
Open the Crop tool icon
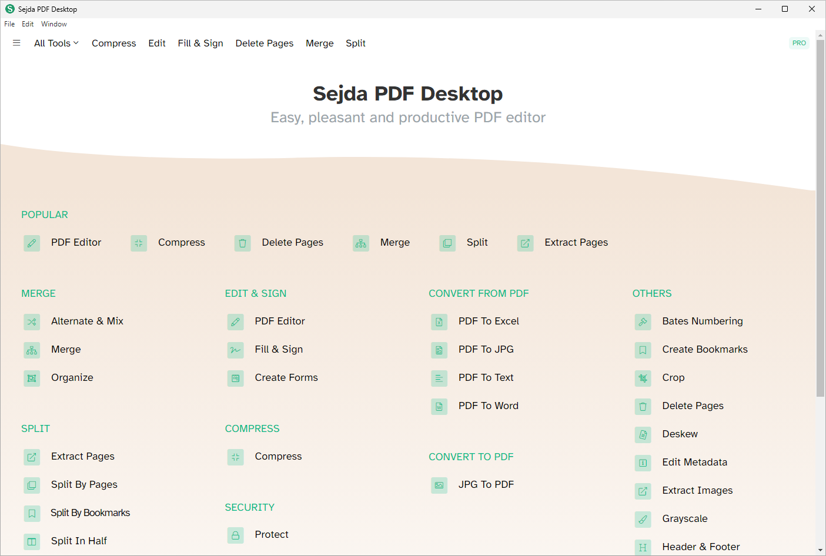(643, 378)
